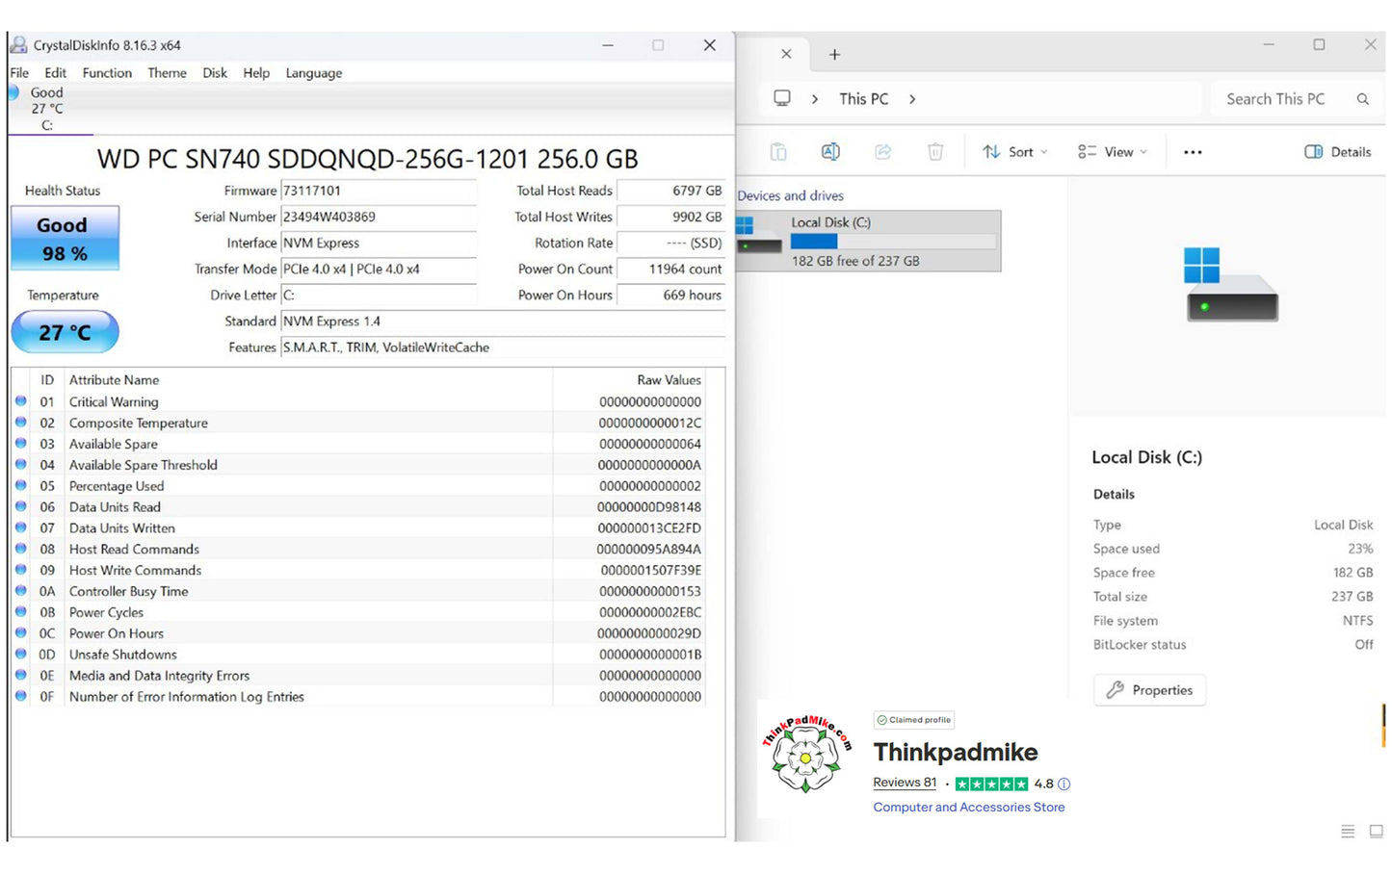The width and height of the screenshot is (1392, 874).
Task: Click the This PC monitor icon in address bar
Action: click(782, 98)
